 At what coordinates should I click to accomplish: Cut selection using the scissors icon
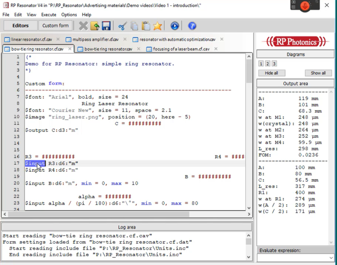click(x=122, y=26)
